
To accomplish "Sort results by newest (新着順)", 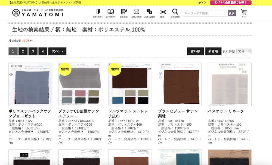I will (x=213, y=51).
